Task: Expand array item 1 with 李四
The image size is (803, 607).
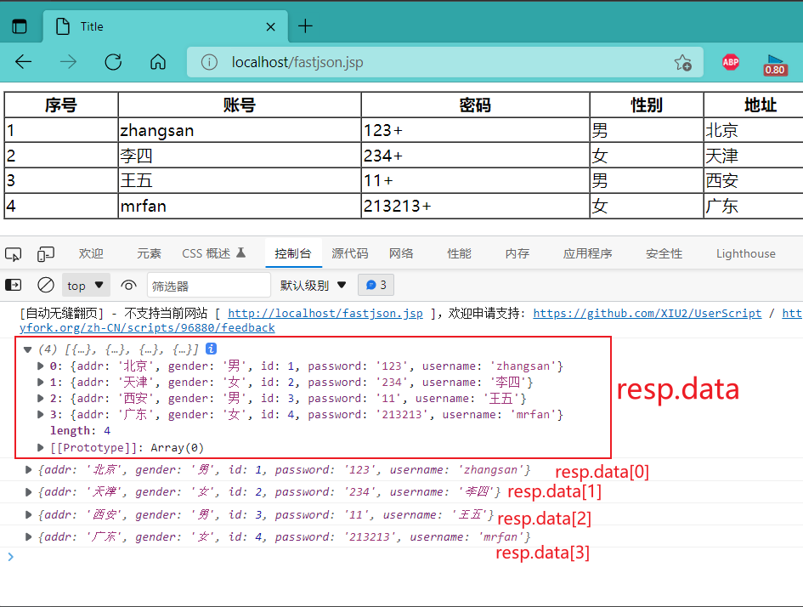Action: tap(40, 382)
